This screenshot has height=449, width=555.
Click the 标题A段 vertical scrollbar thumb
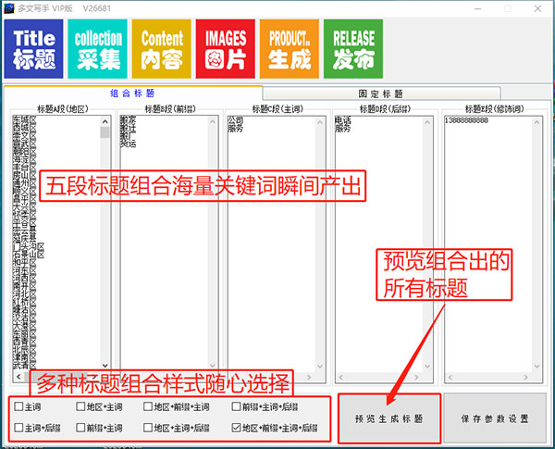[x=105, y=132]
